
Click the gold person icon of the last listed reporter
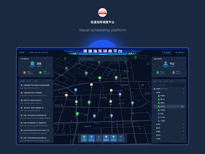pyautogui.click(x=159, y=121)
